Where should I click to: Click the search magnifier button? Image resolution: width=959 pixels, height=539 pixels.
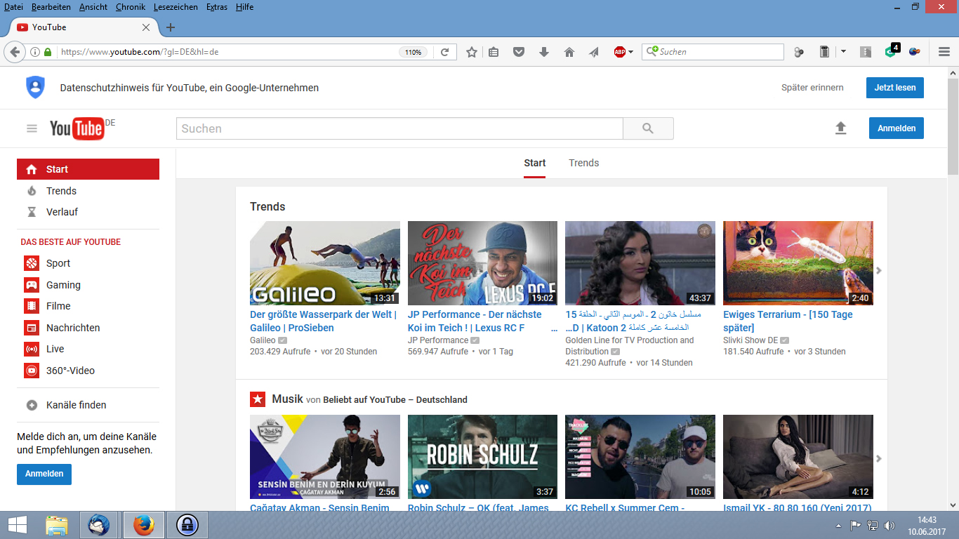(x=647, y=128)
